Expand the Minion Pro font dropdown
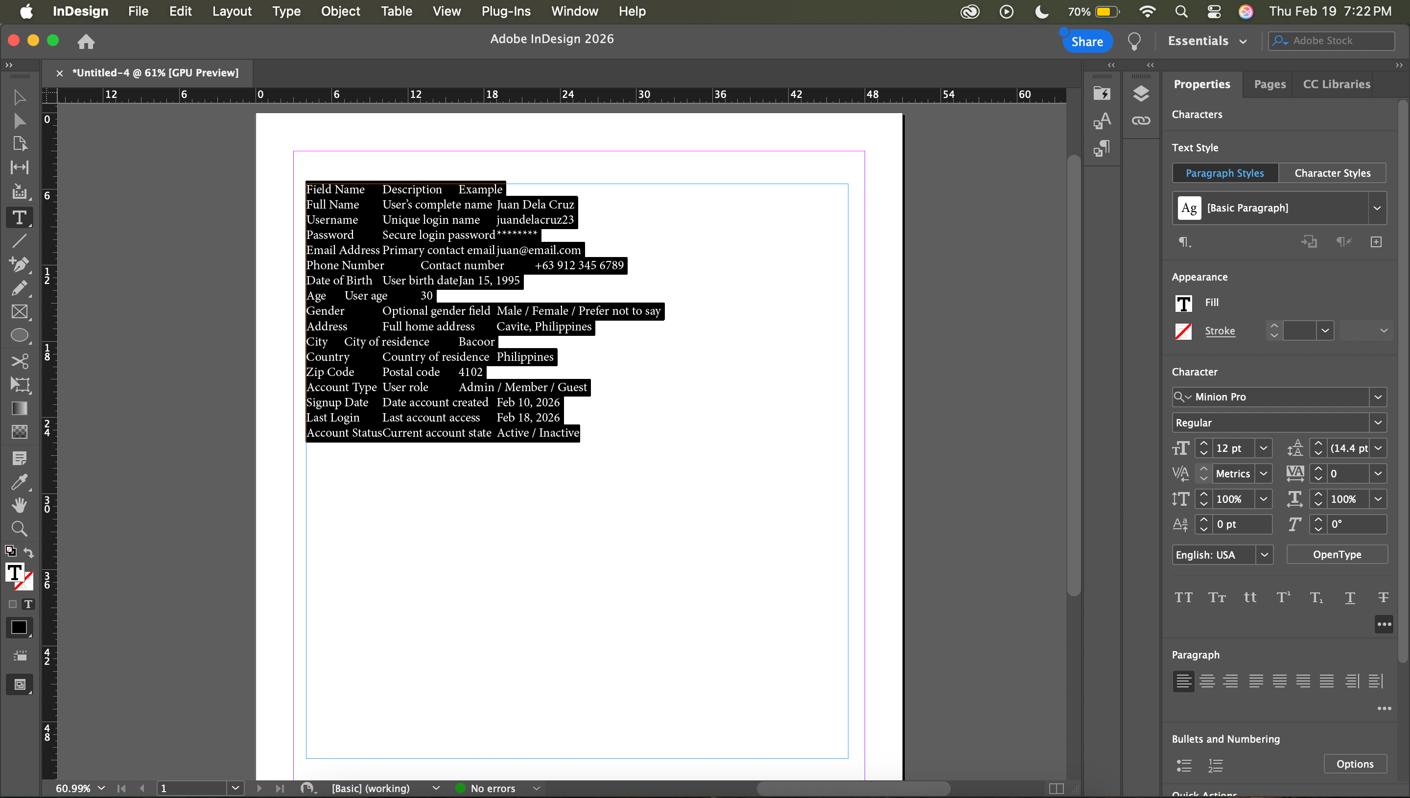This screenshot has height=798, width=1410. coord(1378,397)
